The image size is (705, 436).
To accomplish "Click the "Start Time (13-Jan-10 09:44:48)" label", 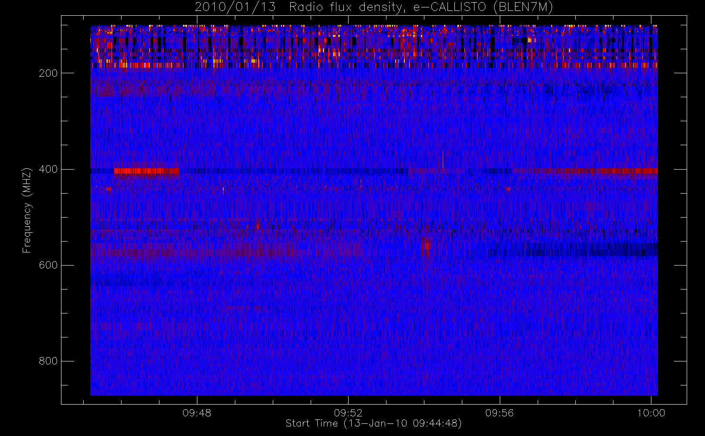I will [x=374, y=423].
